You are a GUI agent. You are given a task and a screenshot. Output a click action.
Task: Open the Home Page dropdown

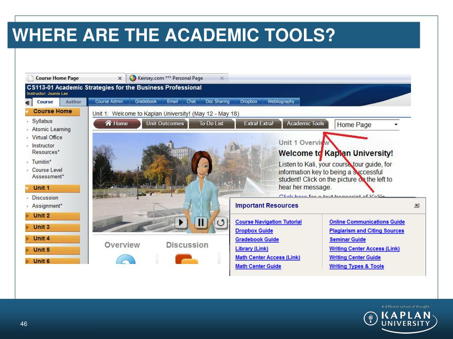[x=367, y=125]
